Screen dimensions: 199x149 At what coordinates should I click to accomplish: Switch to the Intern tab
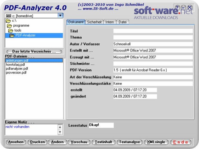[110, 22]
